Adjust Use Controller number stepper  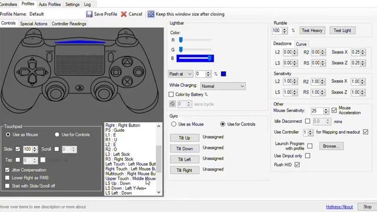[310, 132]
